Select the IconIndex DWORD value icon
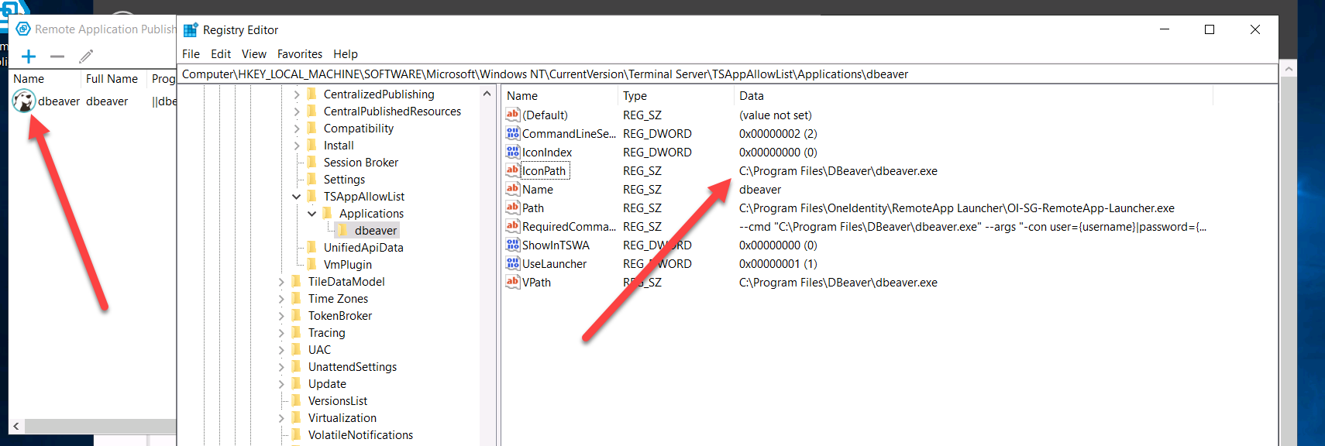 click(512, 152)
